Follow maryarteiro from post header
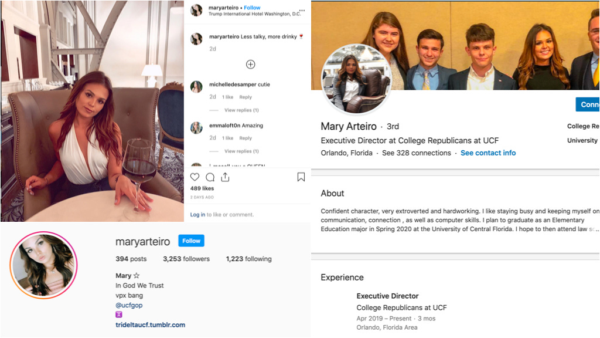 click(252, 8)
